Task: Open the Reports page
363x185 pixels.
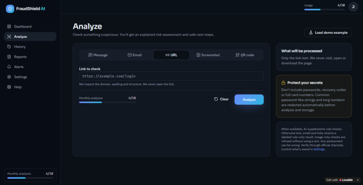Action: coord(30,57)
